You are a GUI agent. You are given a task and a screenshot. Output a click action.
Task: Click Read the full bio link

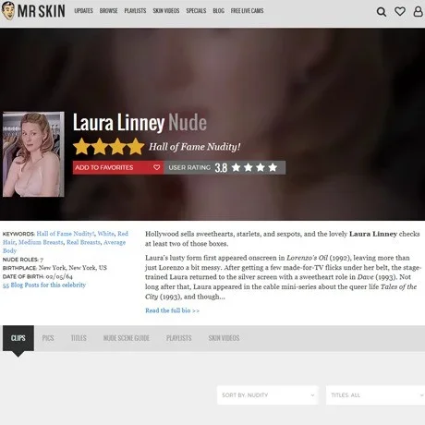coord(172,310)
